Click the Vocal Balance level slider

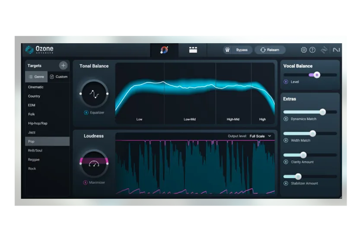point(310,75)
